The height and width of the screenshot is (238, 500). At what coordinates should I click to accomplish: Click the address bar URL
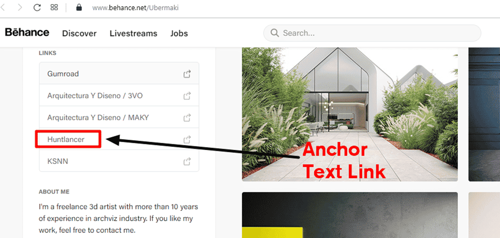pos(135,8)
